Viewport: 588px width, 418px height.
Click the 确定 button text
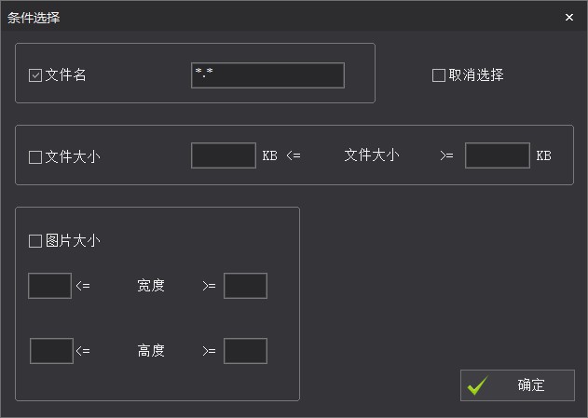click(x=531, y=385)
